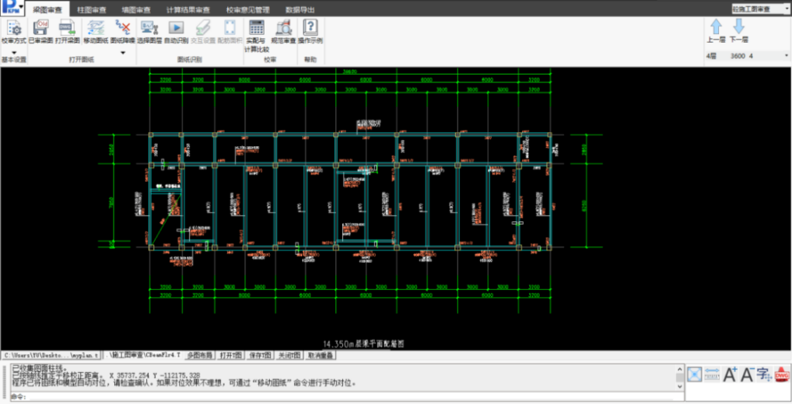The height and width of the screenshot is (404, 792).
Task: Click the 多图布局 multi-drawing layout button
Action: pos(200,355)
